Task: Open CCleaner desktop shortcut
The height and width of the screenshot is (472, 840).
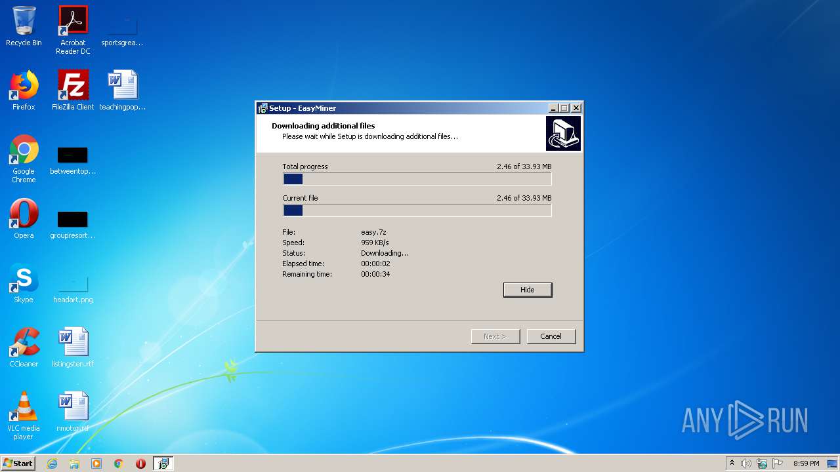Action: tap(24, 347)
